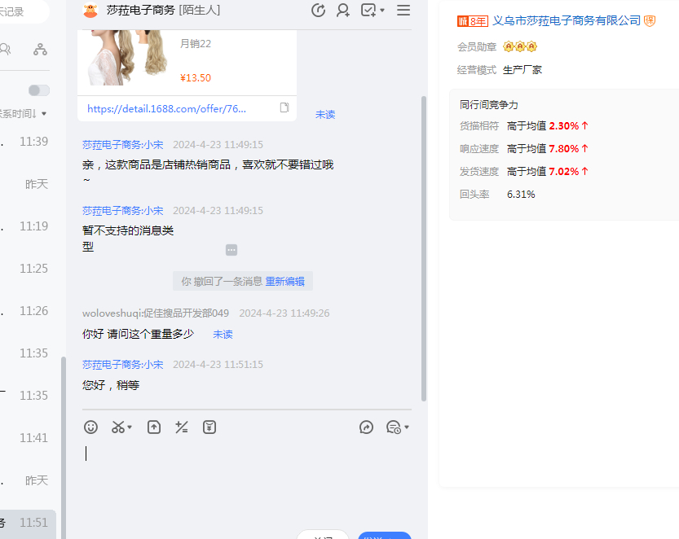Click the yen payment icon in toolbar
679x539 pixels.
point(209,427)
